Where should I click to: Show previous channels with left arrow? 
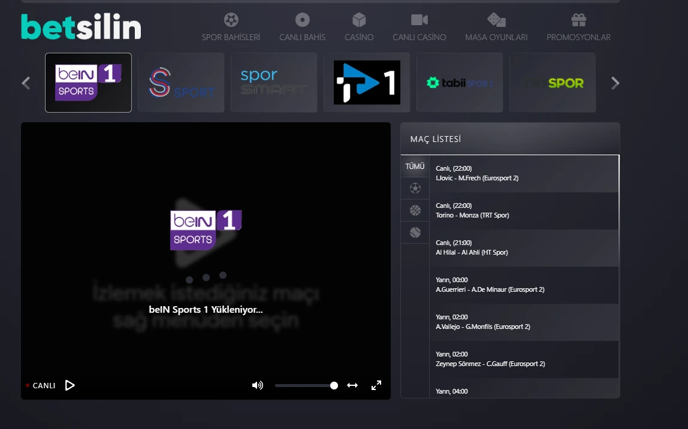[26, 83]
